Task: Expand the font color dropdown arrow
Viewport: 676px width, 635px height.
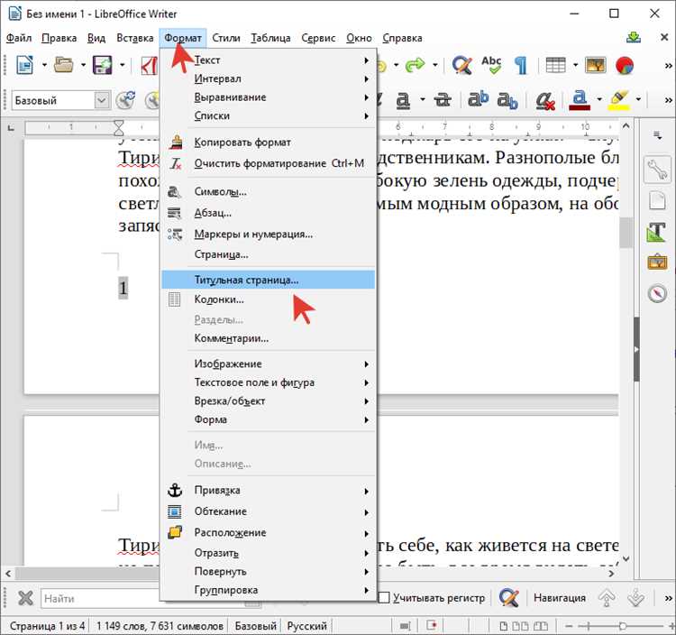Action: point(599,100)
